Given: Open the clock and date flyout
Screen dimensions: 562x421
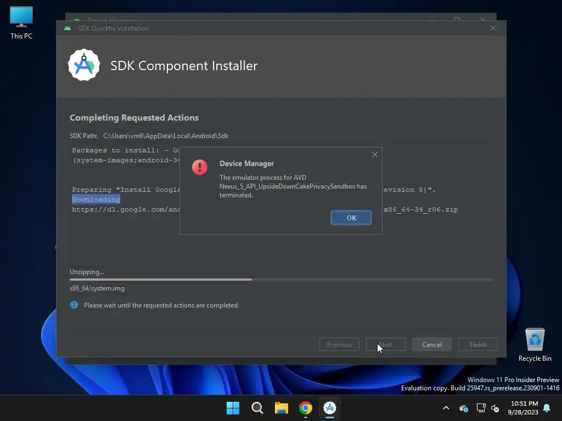Looking at the screenshot, I should point(523,408).
